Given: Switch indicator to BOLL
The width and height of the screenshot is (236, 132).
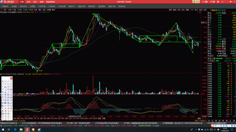Looking at the screenshot, I should (x=86, y=118).
